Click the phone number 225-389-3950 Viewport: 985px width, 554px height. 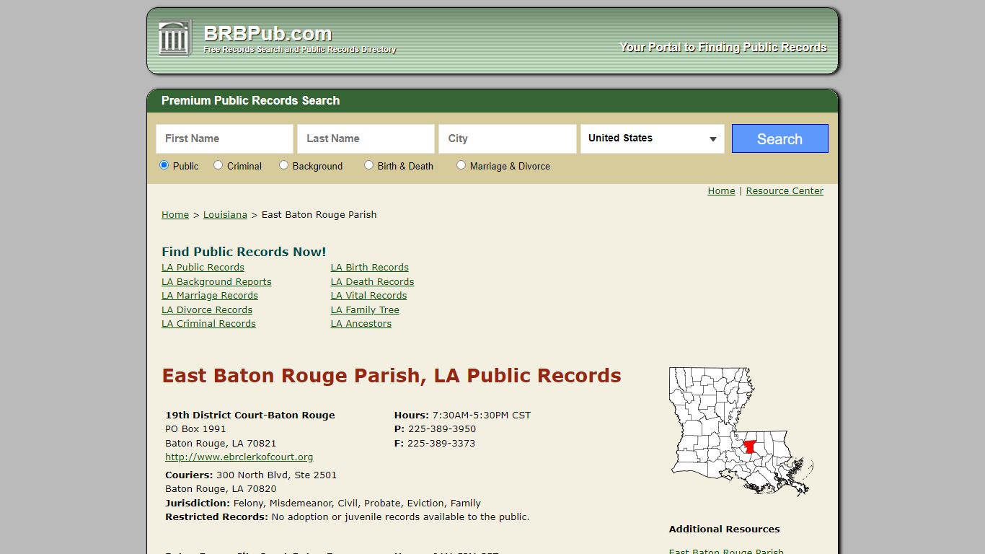coord(442,429)
